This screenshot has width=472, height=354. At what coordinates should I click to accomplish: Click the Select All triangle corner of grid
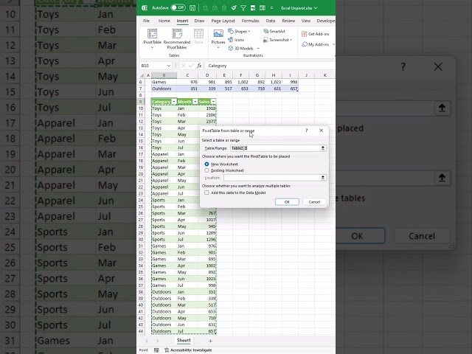(141, 75)
